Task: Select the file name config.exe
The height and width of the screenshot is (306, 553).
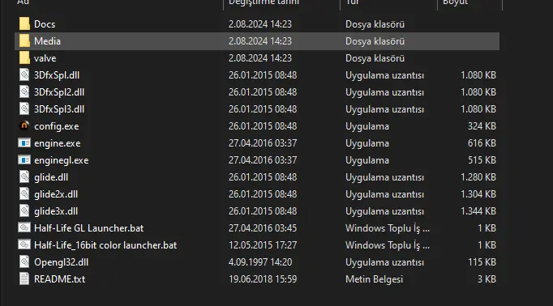Action: (x=57, y=126)
